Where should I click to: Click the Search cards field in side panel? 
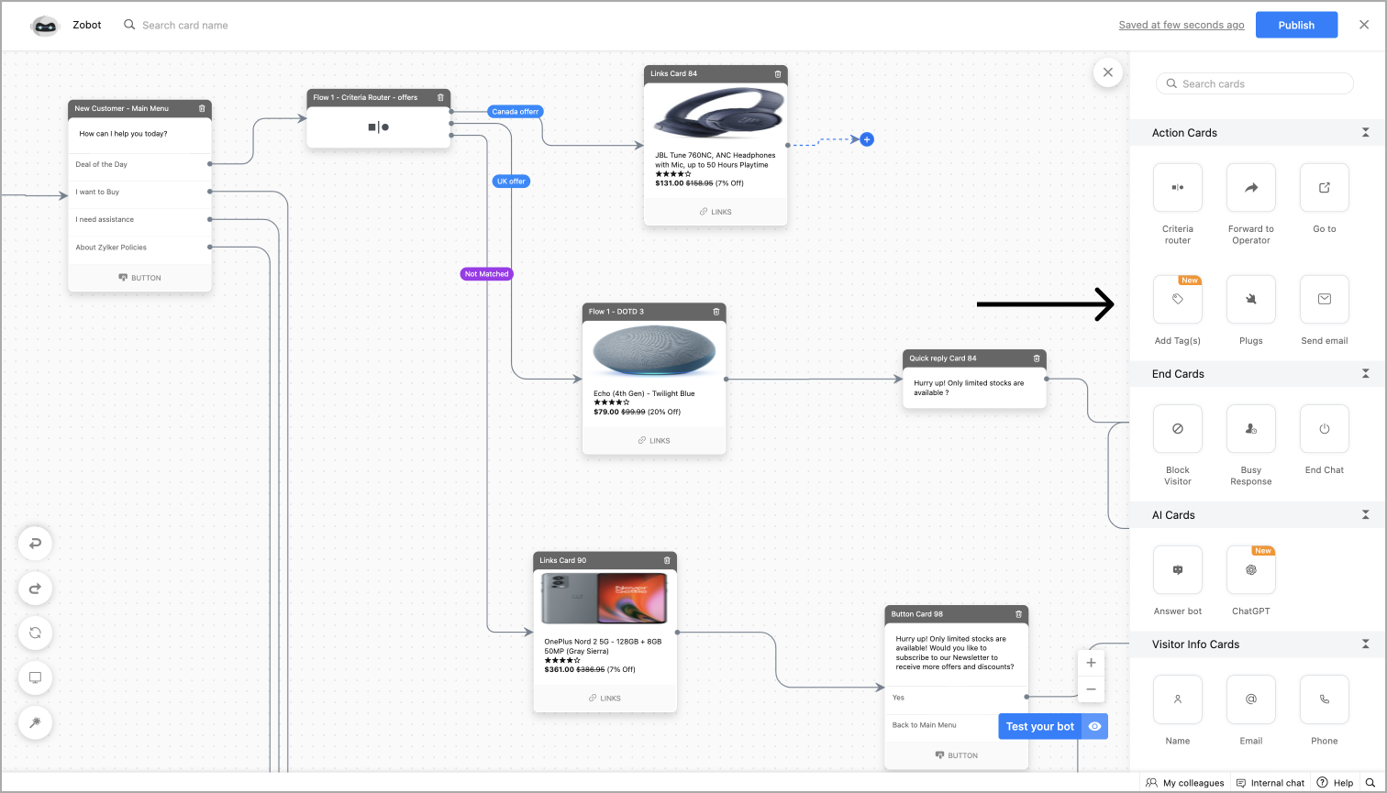click(1255, 83)
